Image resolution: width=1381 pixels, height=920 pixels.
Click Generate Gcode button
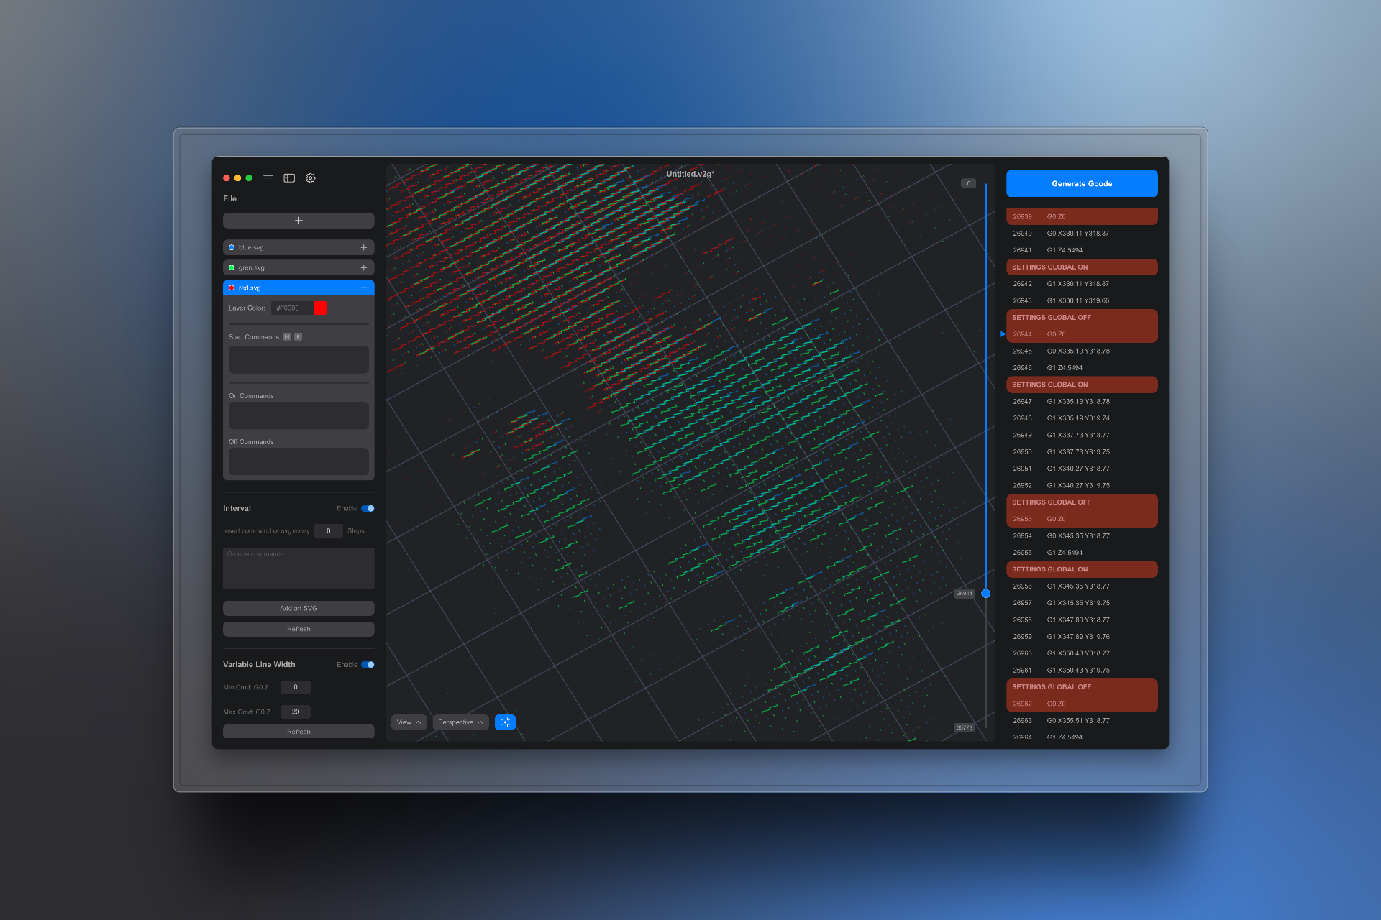coord(1081,184)
